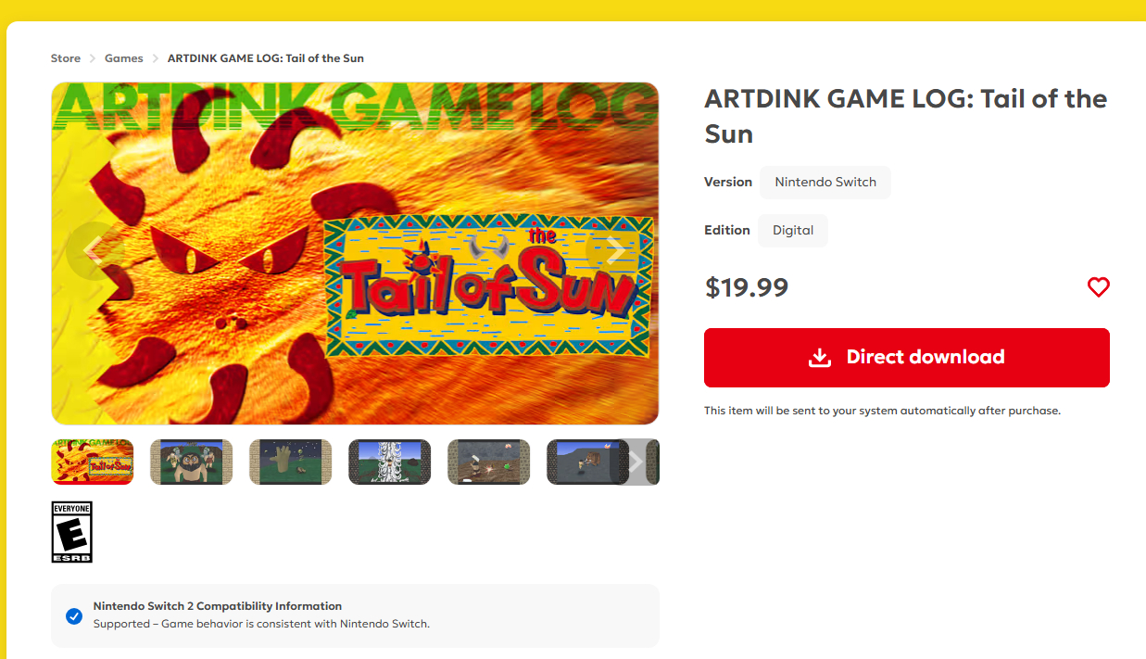Image resolution: width=1146 pixels, height=659 pixels.
Task: Click ARTDINK GAME LOG breadcrumb item
Action: point(266,58)
